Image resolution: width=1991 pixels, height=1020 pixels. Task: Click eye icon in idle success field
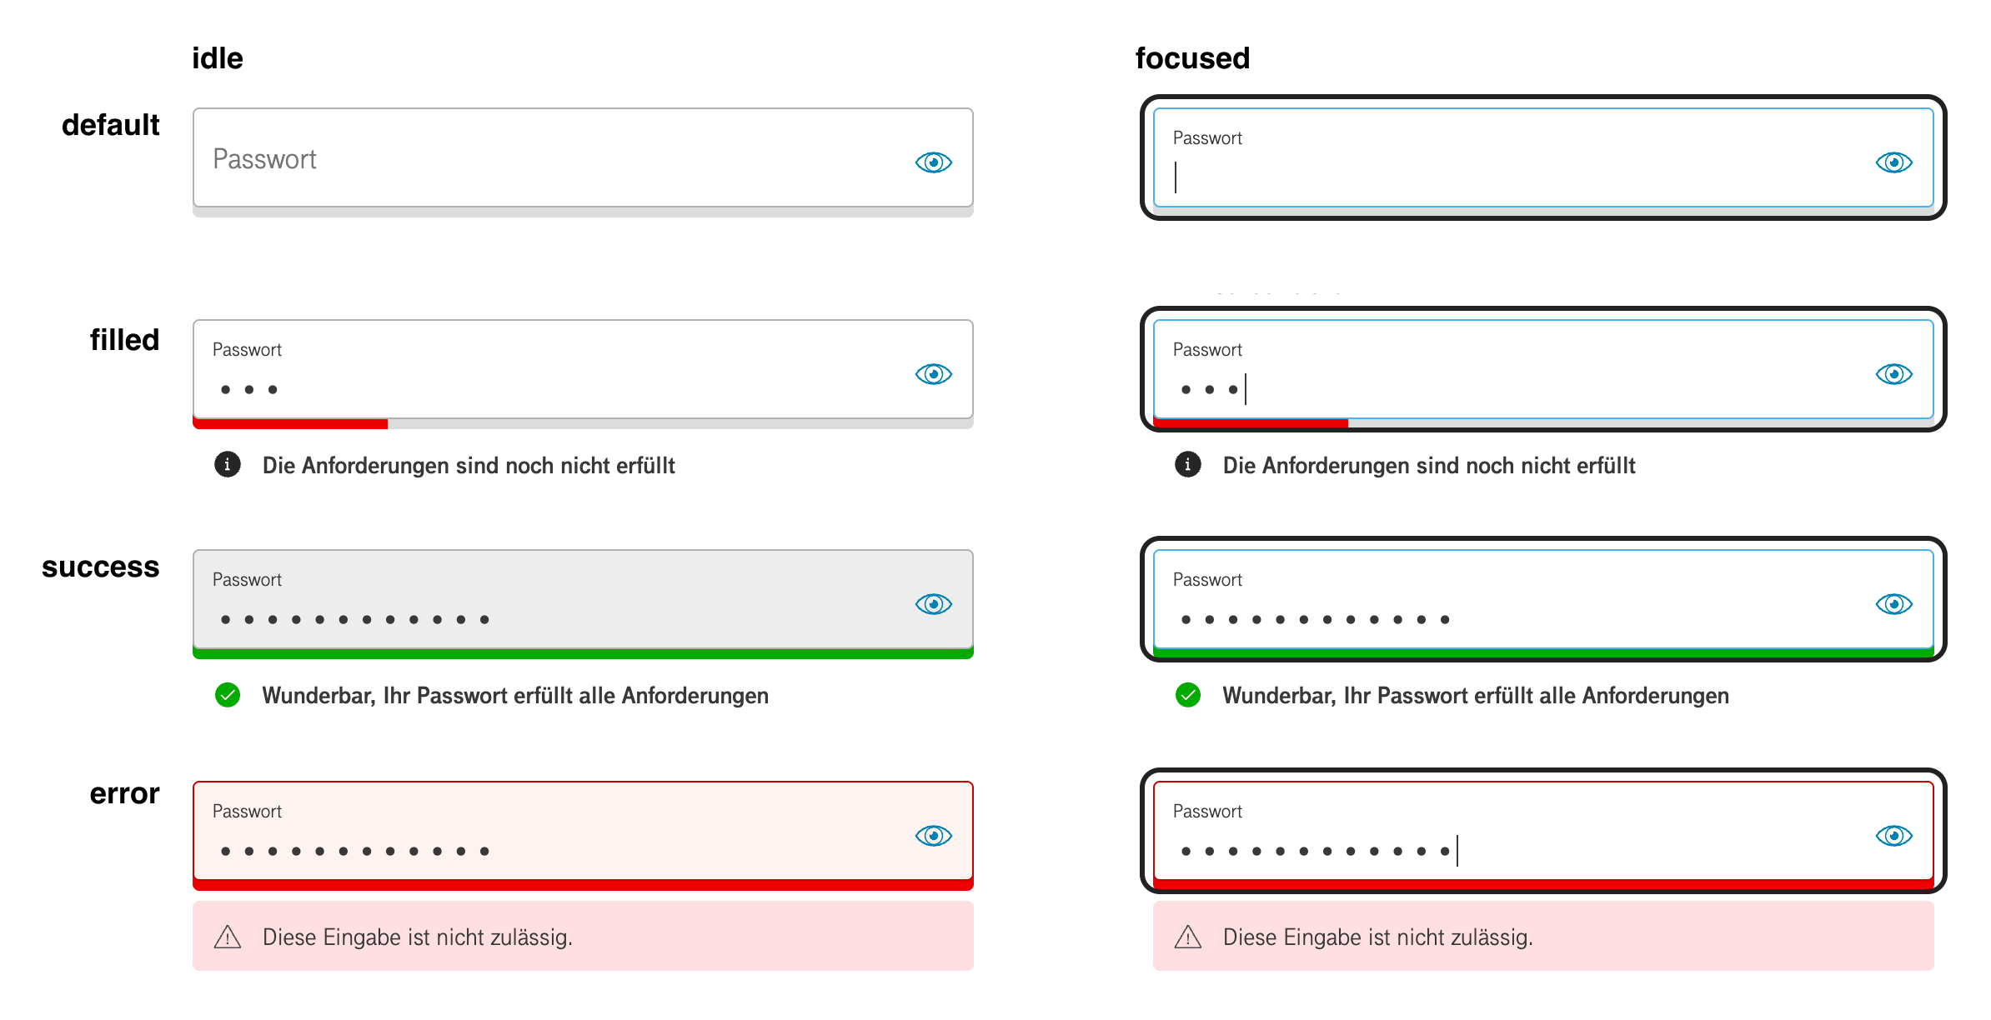pos(933,603)
